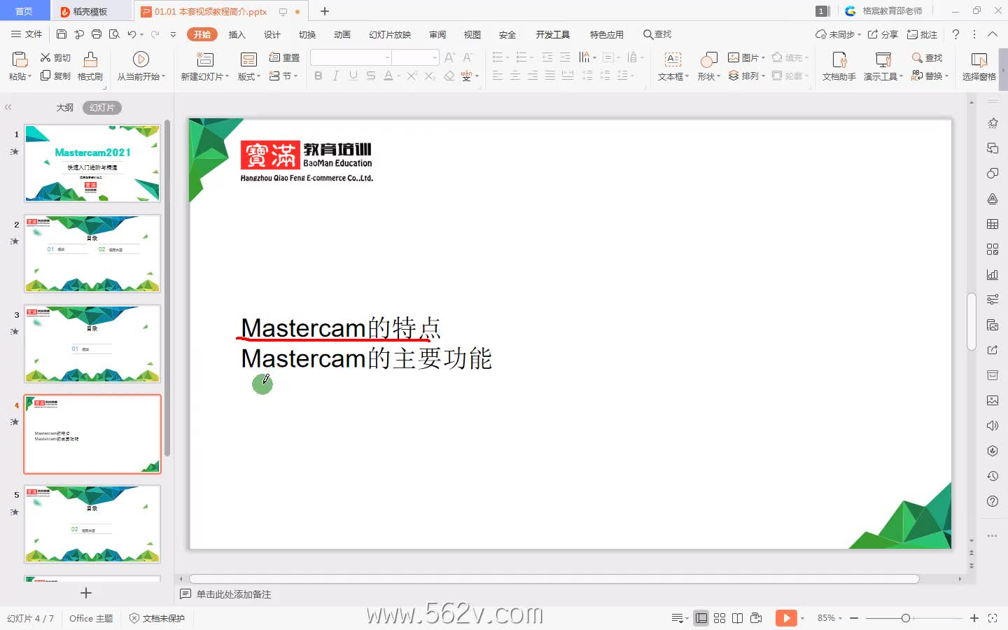Open the Selection Pane (选择窗格)
The width and height of the screenshot is (1008, 630).
click(979, 66)
